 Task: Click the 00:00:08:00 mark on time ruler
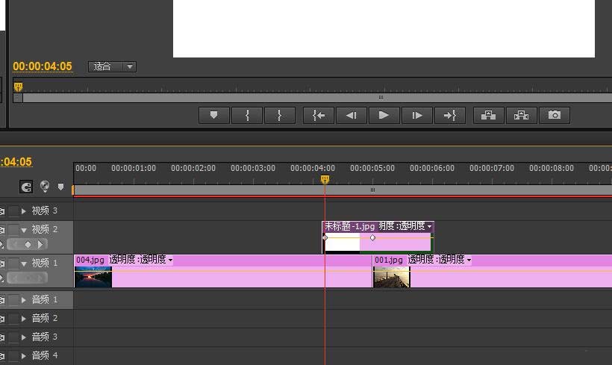(552, 168)
